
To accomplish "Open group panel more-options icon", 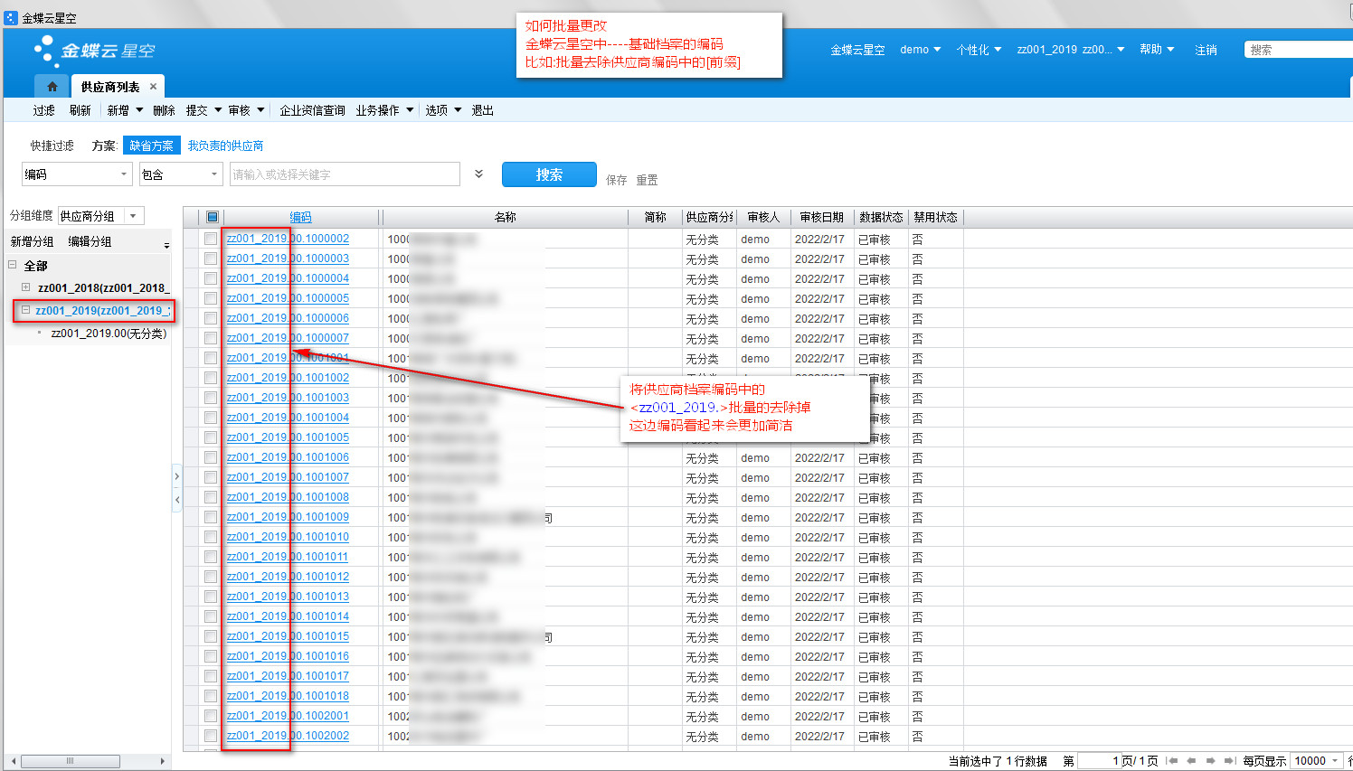I will pyautogui.click(x=166, y=245).
